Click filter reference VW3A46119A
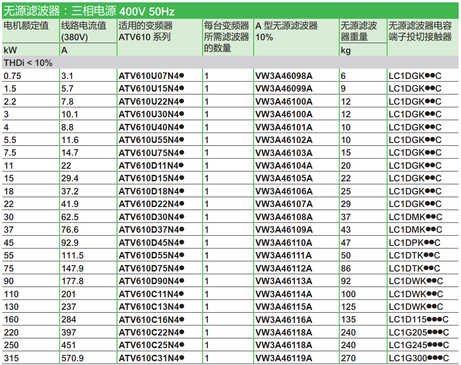The width and height of the screenshot is (461, 365). click(284, 358)
